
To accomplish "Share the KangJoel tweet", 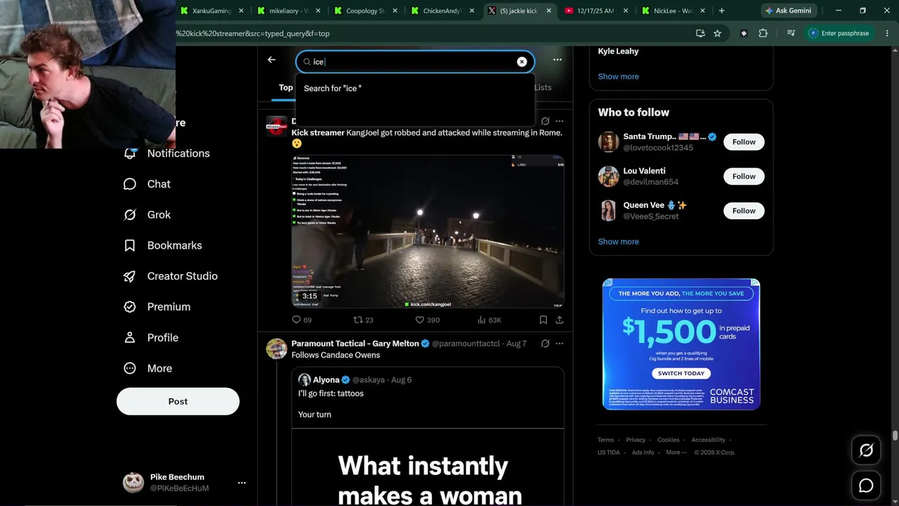I will click(559, 320).
